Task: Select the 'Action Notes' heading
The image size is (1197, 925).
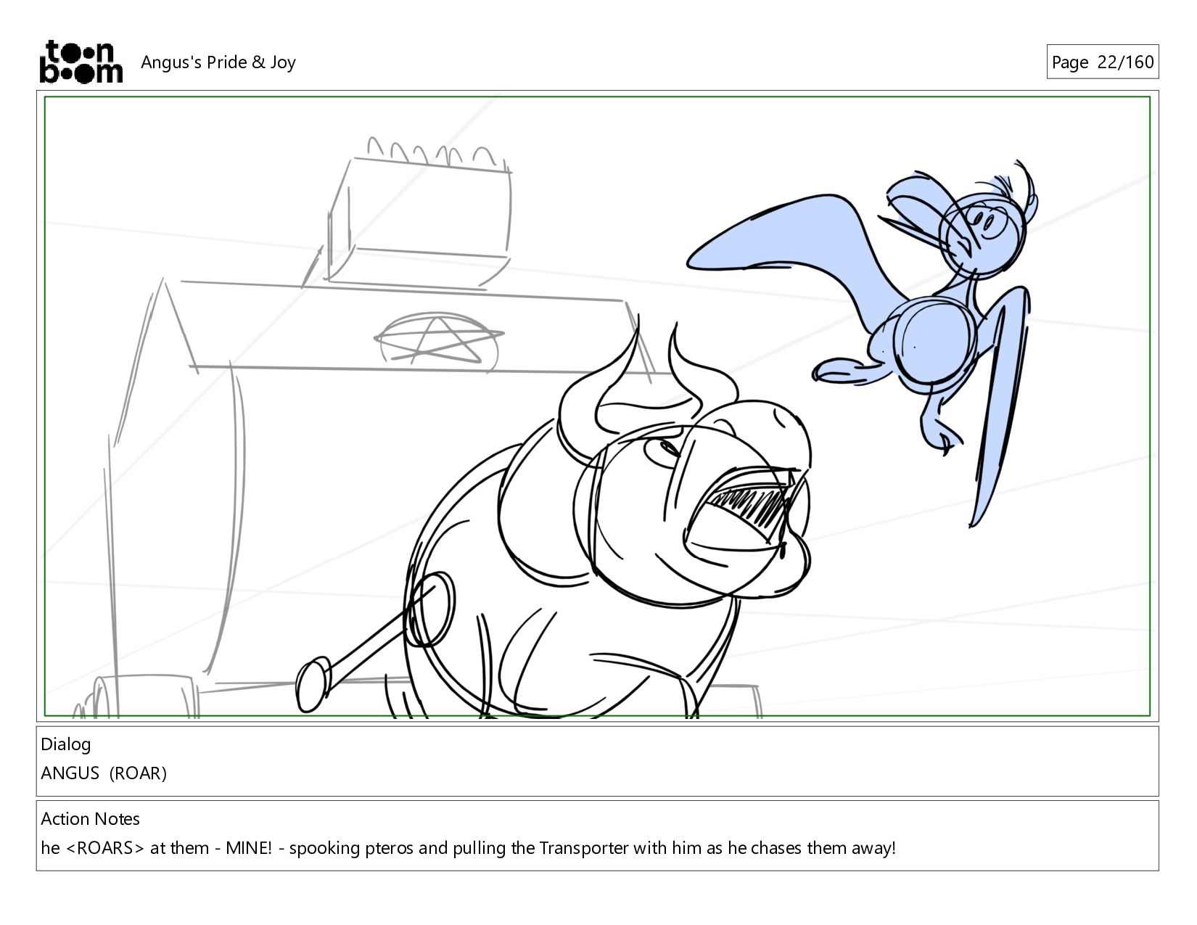Action: pos(91,819)
